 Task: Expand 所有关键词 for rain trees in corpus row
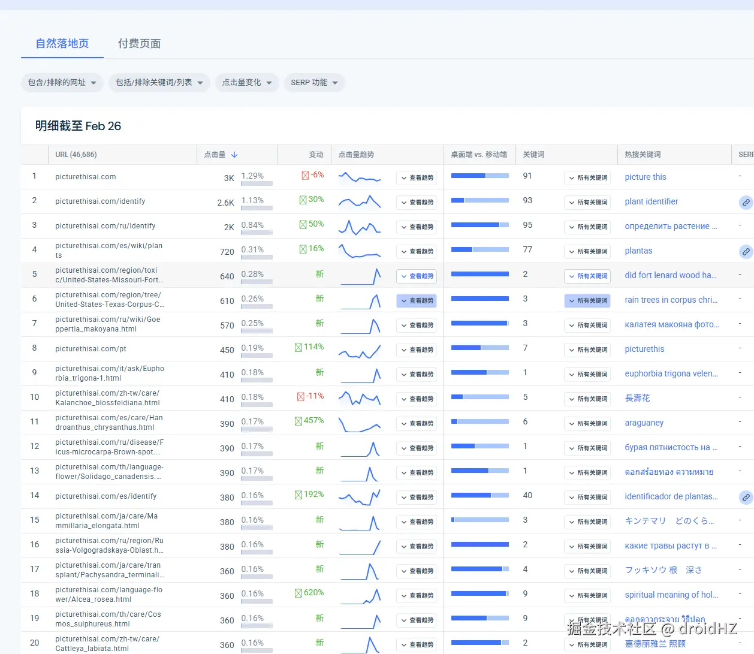[x=587, y=301]
